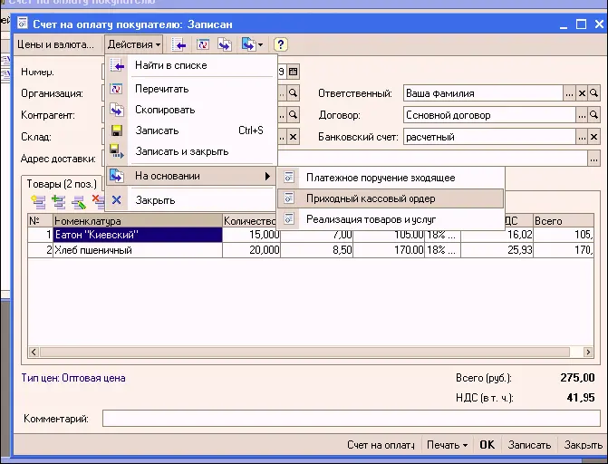The image size is (608, 464).
Task: Click the Цены и валюта button
Action: (55, 44)
